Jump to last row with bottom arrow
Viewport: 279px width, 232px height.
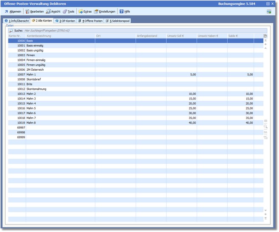pos(265,218)
